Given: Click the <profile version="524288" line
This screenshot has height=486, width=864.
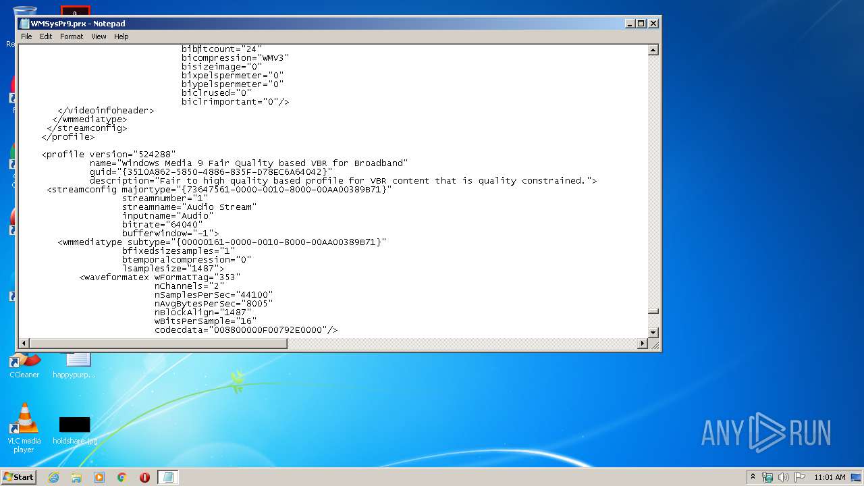Looking at the screenshot, I should click(109, 155).
